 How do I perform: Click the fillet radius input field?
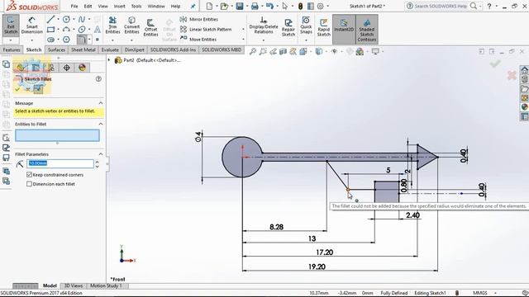click(x=60, y=163)
